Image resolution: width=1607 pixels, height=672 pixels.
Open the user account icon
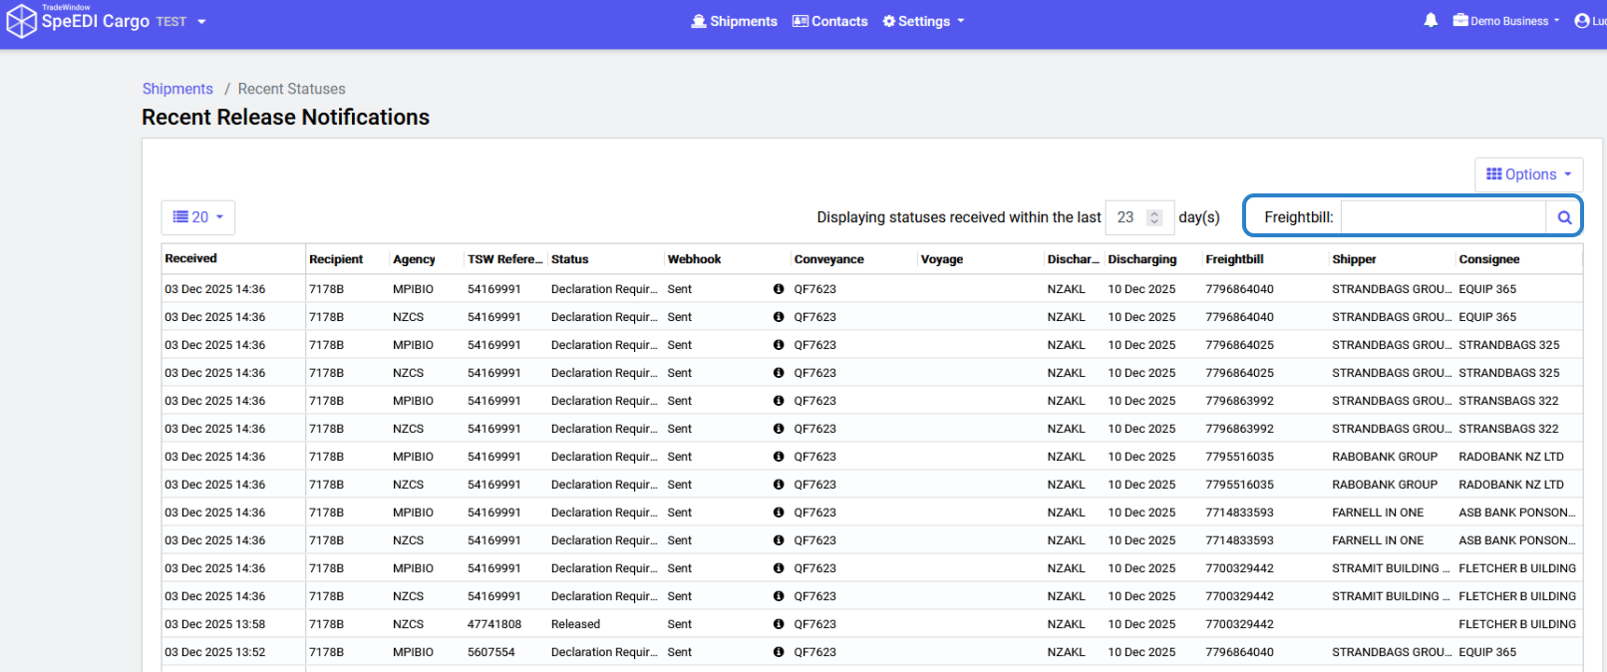[1582, 21]
